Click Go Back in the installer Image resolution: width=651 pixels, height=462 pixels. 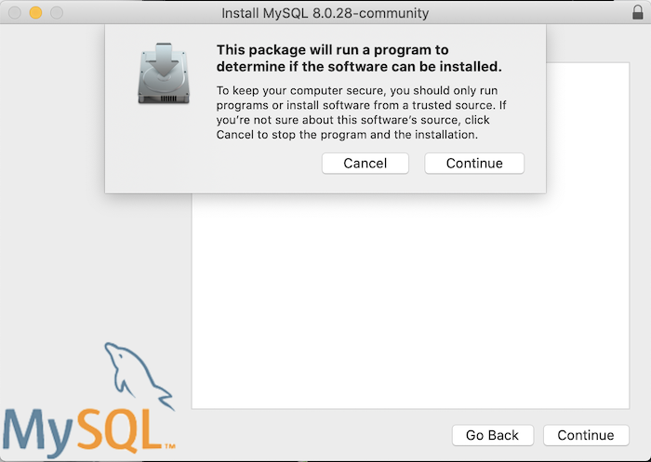492,435
